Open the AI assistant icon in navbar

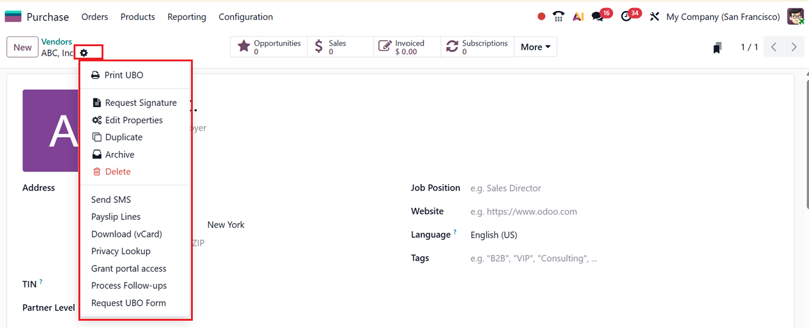click(578, 16)
